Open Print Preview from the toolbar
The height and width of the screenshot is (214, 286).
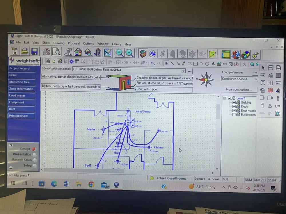[56, 52]
